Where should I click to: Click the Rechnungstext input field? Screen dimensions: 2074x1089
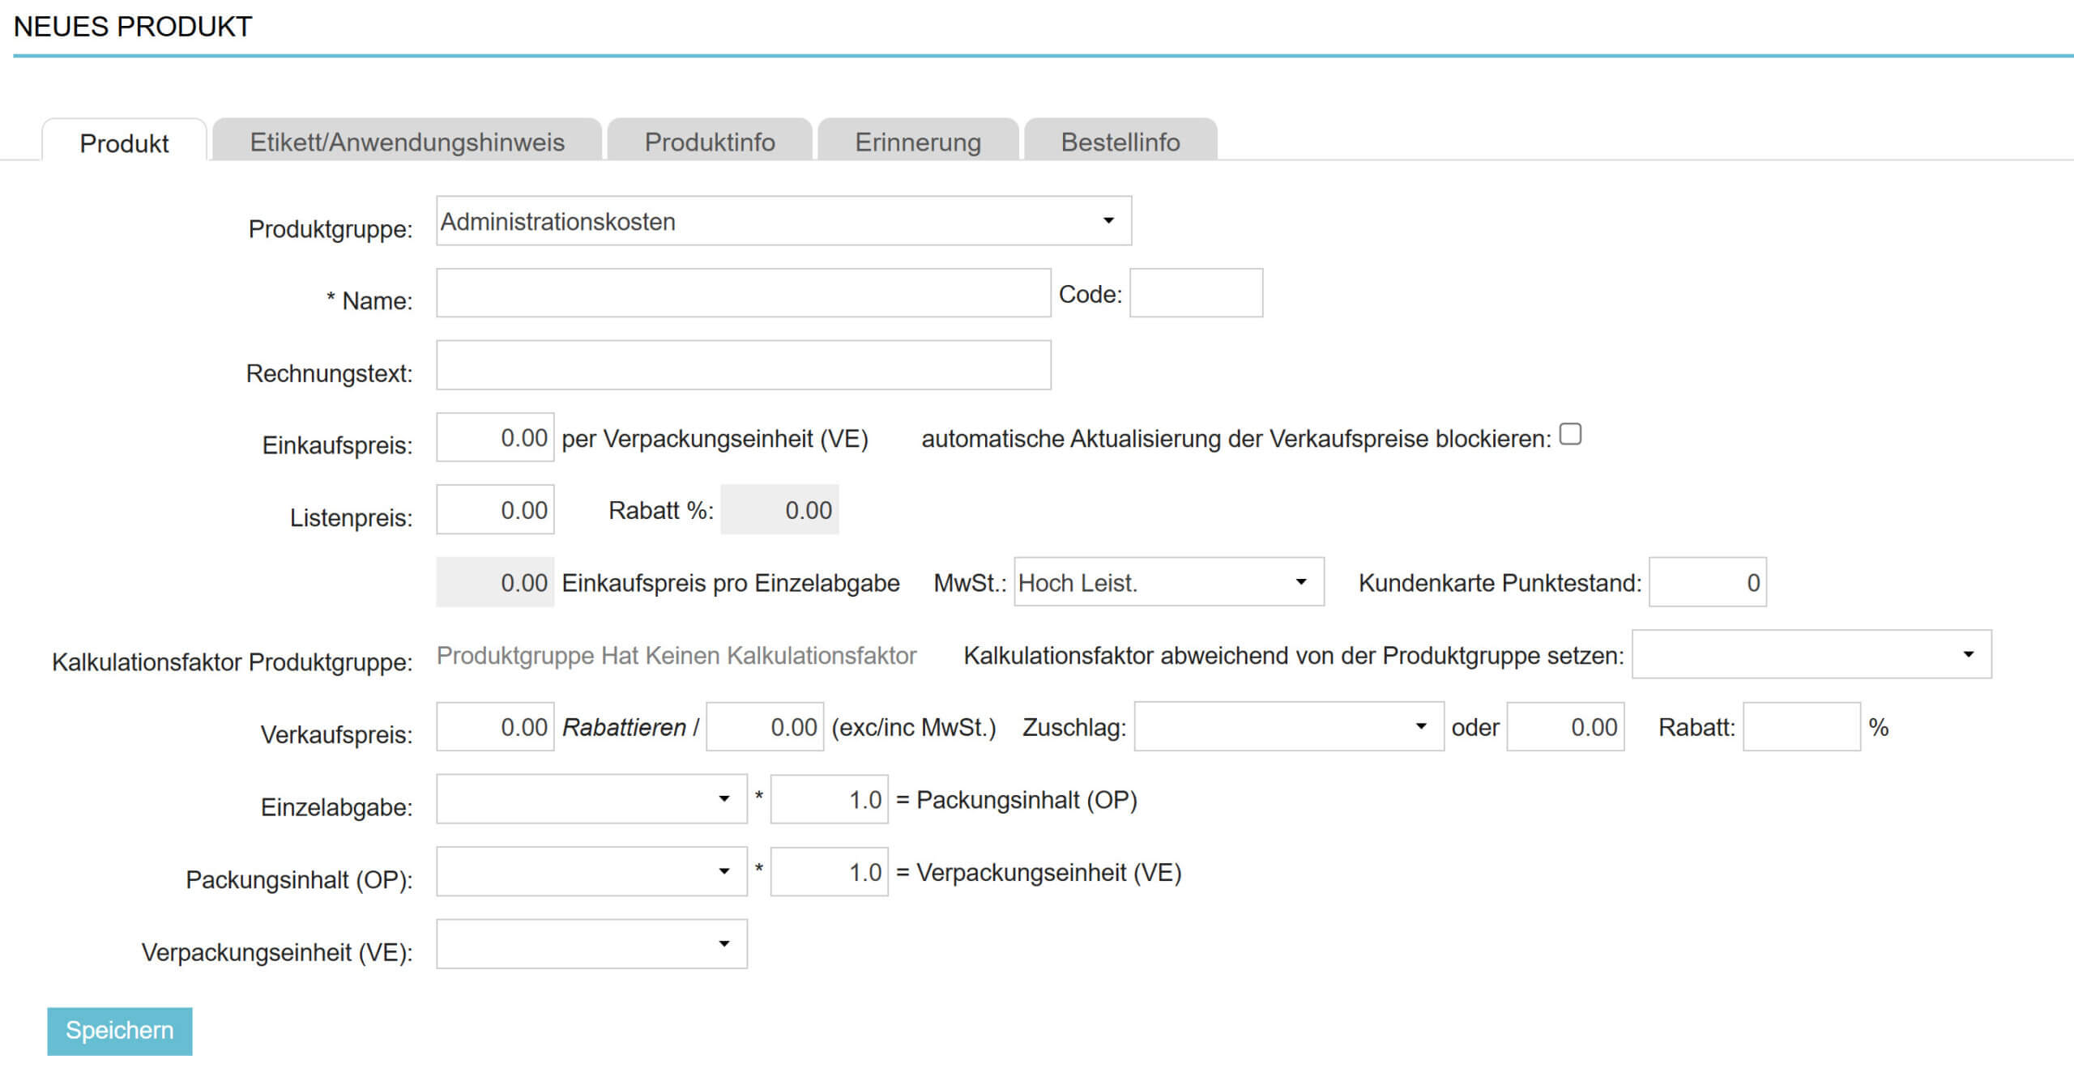[743, 365]
